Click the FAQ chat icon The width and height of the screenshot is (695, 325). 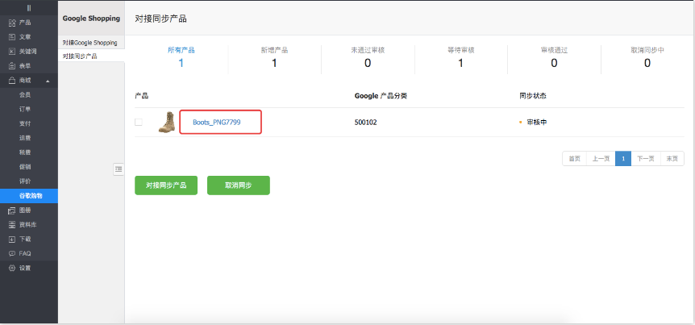(x=12, y=253)
